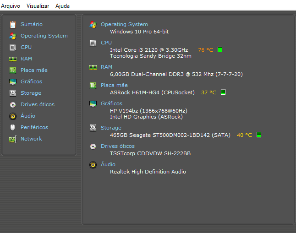Image resolution: width=296 pixels, height=233 pixels.
Task: Open the Drives óticos disc sidebar icon
Action: pos(13,105)
